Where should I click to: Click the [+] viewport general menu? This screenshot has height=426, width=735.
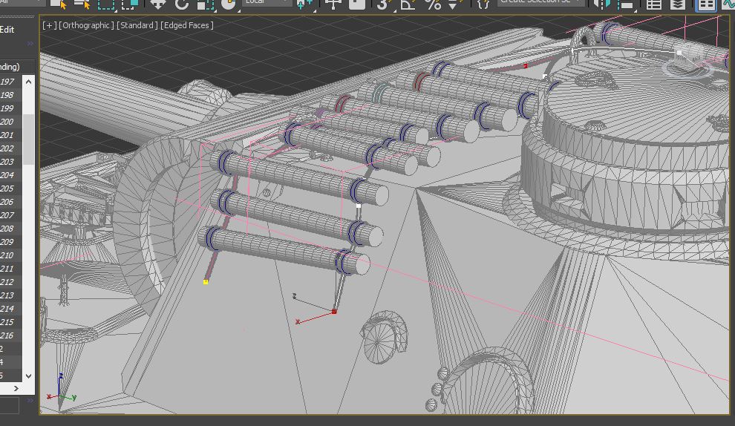pos(50,25)
